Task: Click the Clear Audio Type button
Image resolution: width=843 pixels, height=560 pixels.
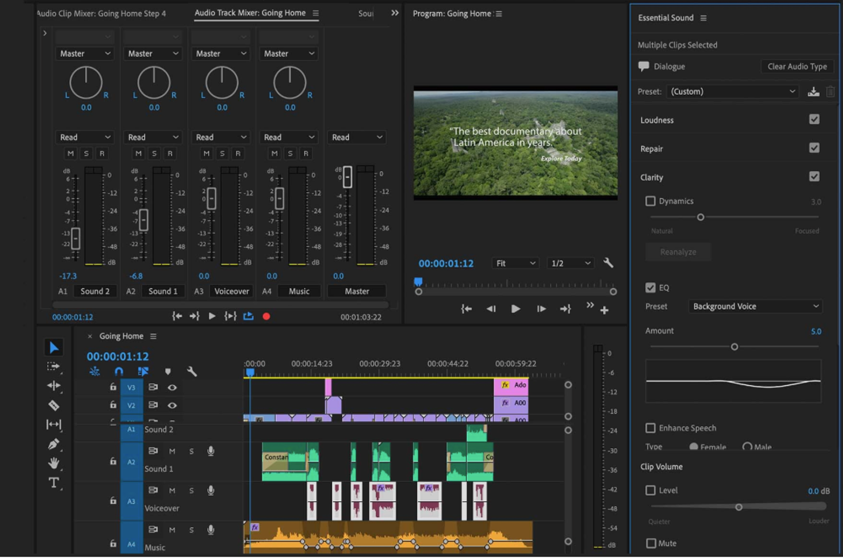Action: click(797, 66)
